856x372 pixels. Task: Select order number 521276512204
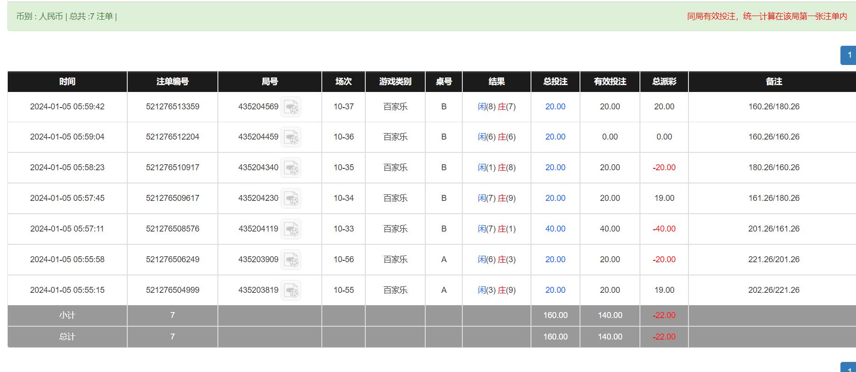(173, 137)
